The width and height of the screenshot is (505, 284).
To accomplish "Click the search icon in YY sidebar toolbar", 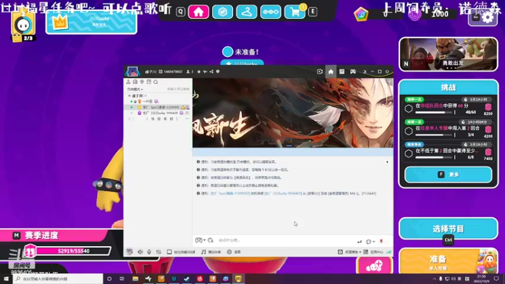I will click(155, 82).
